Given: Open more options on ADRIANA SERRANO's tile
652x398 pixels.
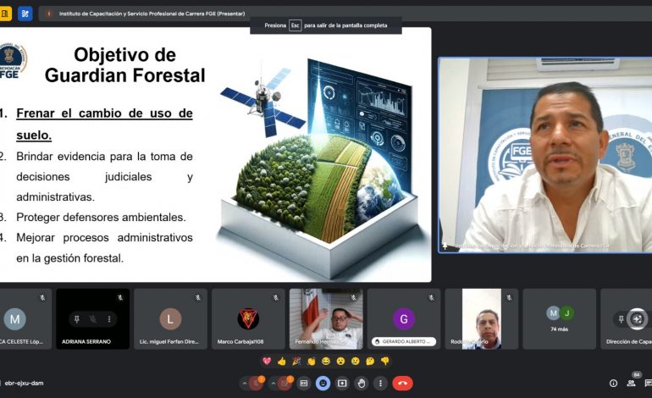Looking at the screenshot, I should coord(109,319).
